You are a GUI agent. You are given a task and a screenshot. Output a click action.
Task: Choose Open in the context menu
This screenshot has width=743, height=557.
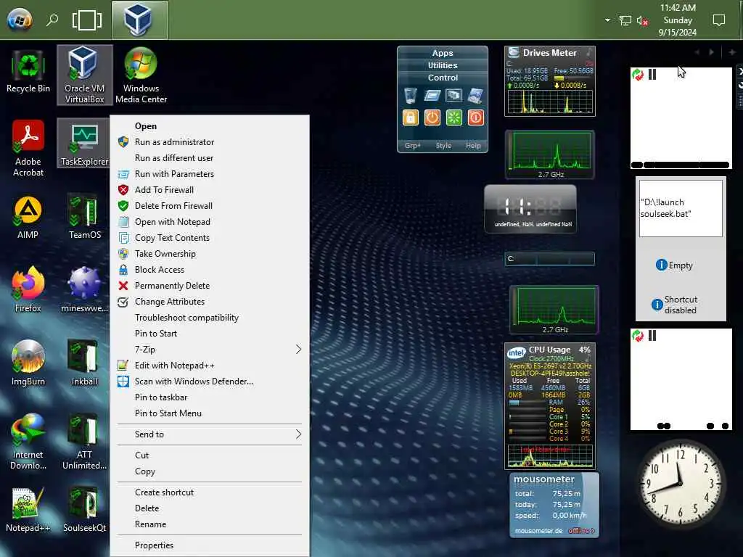pyautogui.click(x=210, y=126)
